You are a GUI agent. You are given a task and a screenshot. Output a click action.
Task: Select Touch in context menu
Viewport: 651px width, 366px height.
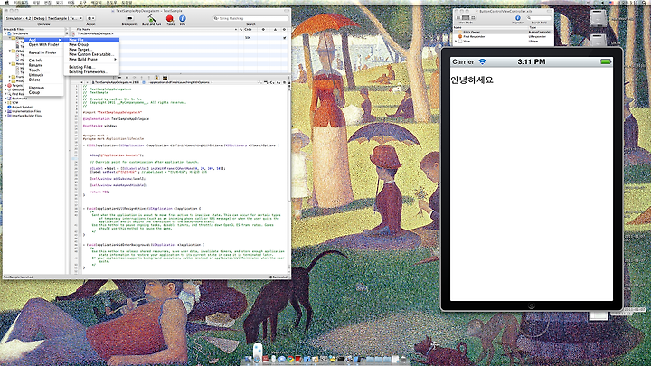[x=43, y=70]
